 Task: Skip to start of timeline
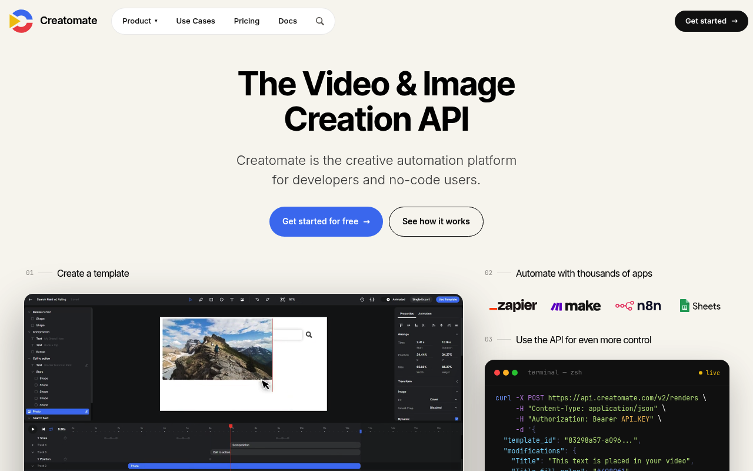pos(43,429)
